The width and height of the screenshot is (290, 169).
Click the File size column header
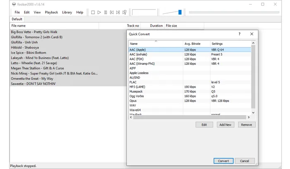point(184,26)
